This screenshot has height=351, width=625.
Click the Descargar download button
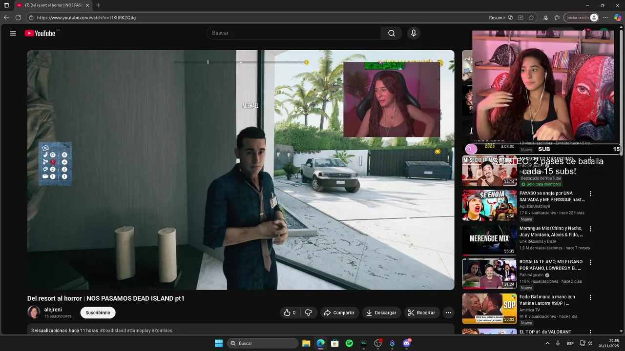coord(381,312)
